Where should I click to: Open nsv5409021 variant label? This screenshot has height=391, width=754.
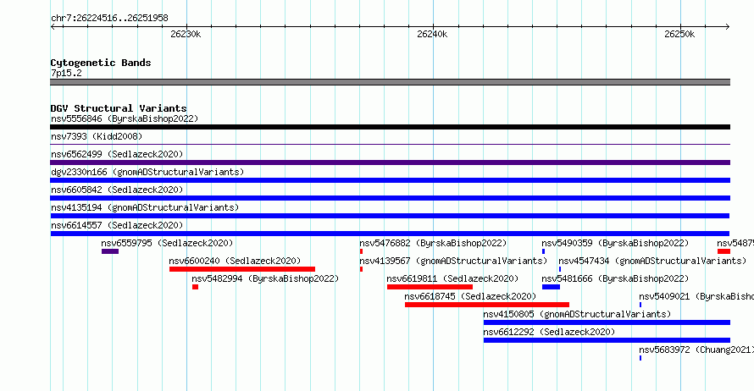[x=696, y=296]
